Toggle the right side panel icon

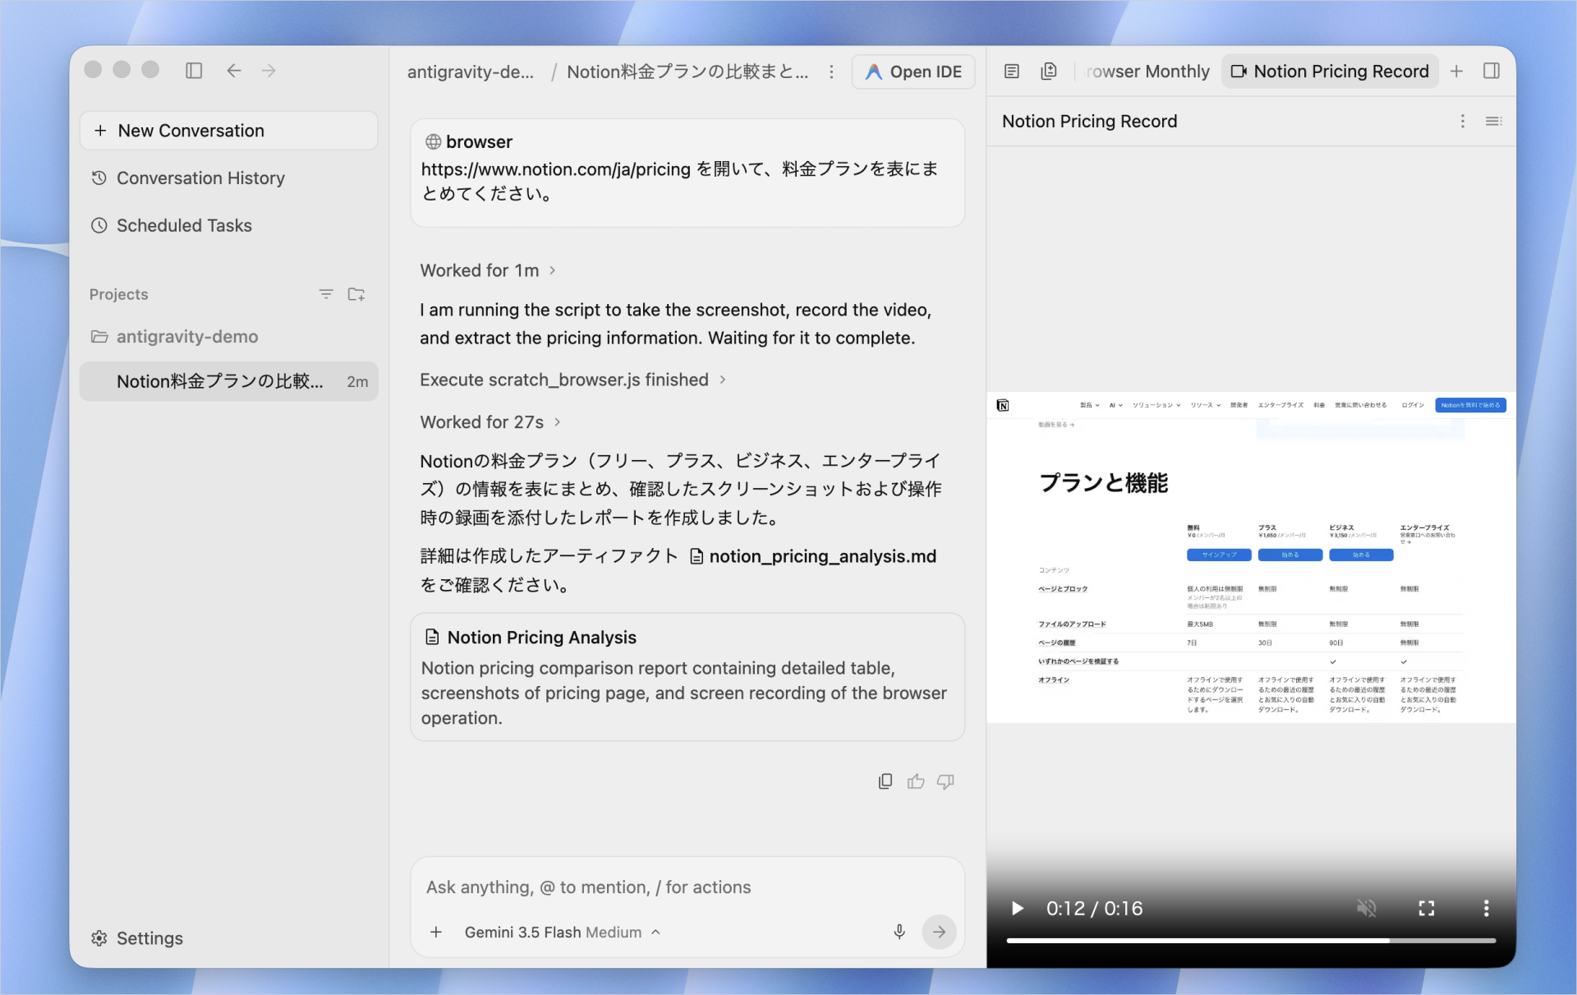coord(1492,71)
